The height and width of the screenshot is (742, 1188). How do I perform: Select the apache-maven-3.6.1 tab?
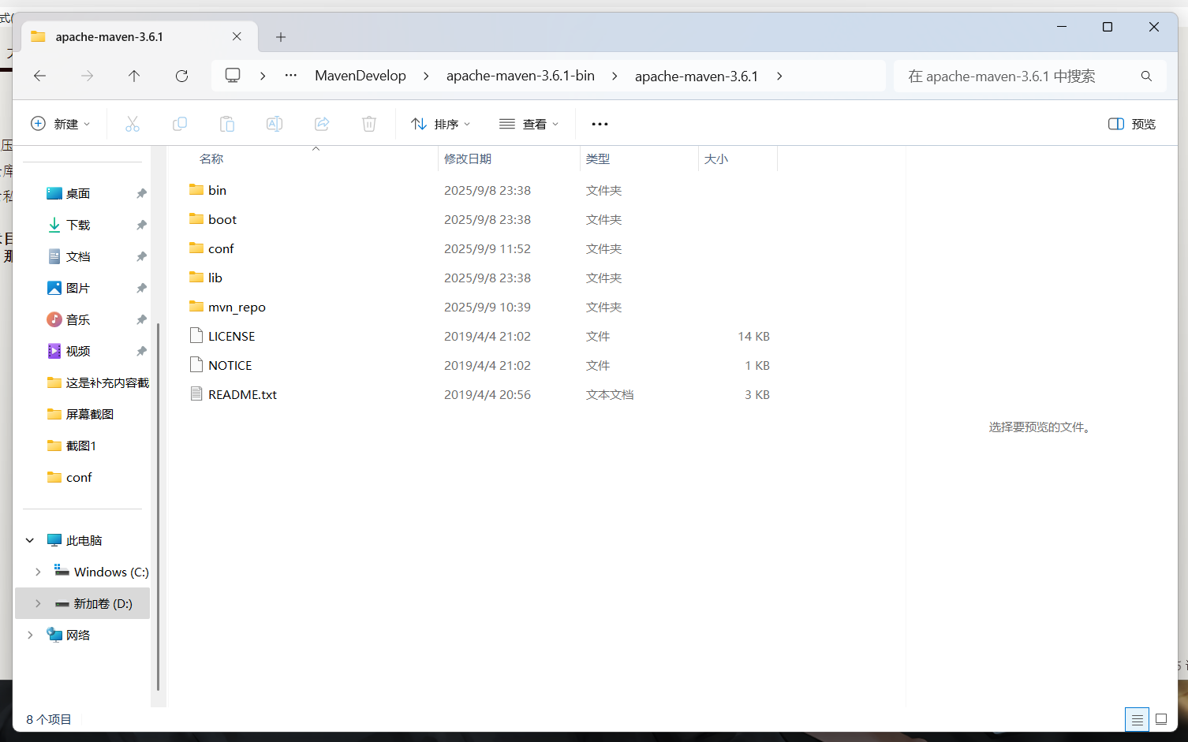coord(140,37)
